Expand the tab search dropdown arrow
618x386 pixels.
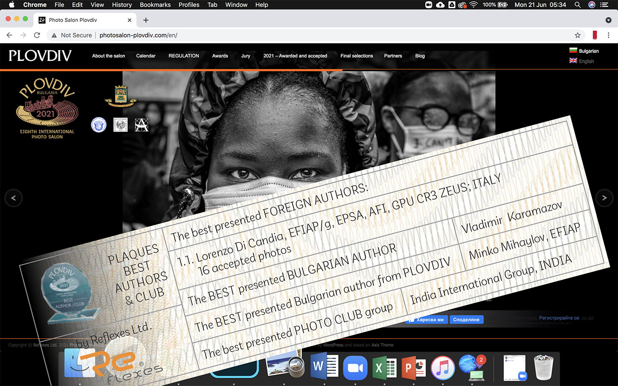(x=608, y=20)
